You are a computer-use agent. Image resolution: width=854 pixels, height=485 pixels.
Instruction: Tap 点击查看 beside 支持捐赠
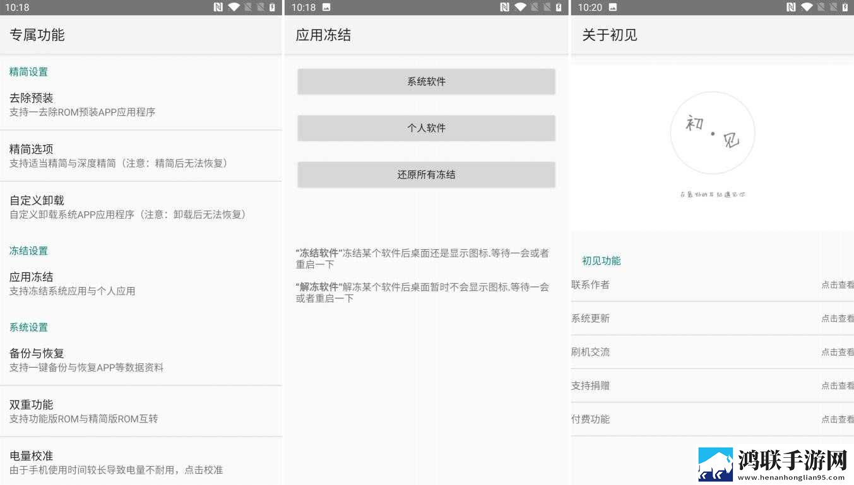pyautogui.click(x=838, y=385)
